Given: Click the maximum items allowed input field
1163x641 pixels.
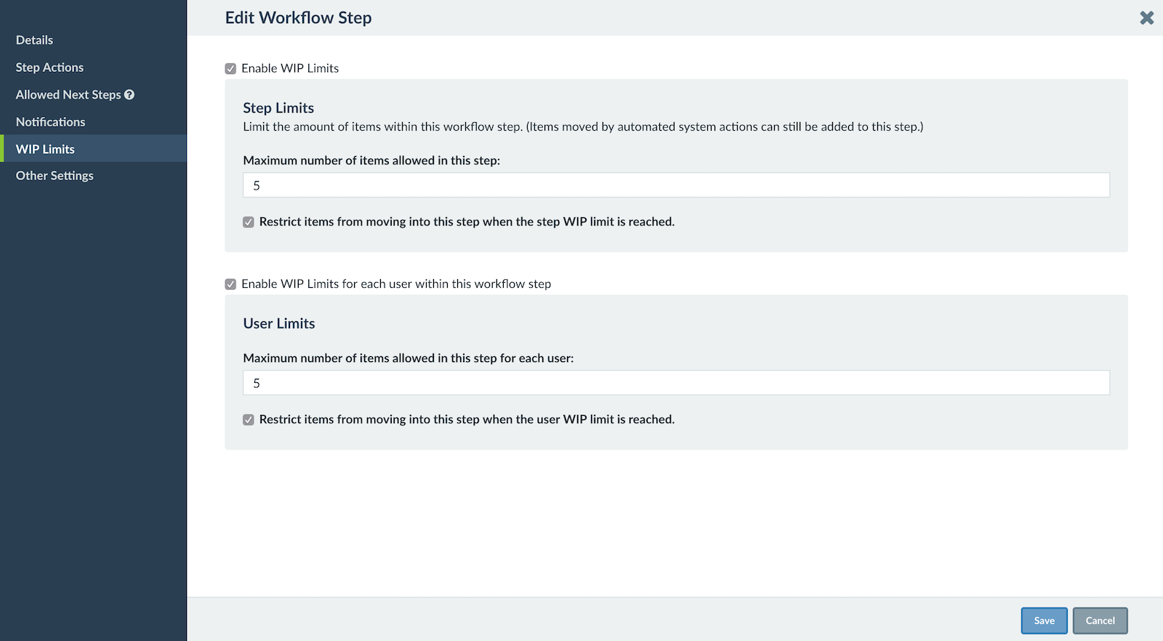Looking at the screenshot, I should [x=676, y=185].
